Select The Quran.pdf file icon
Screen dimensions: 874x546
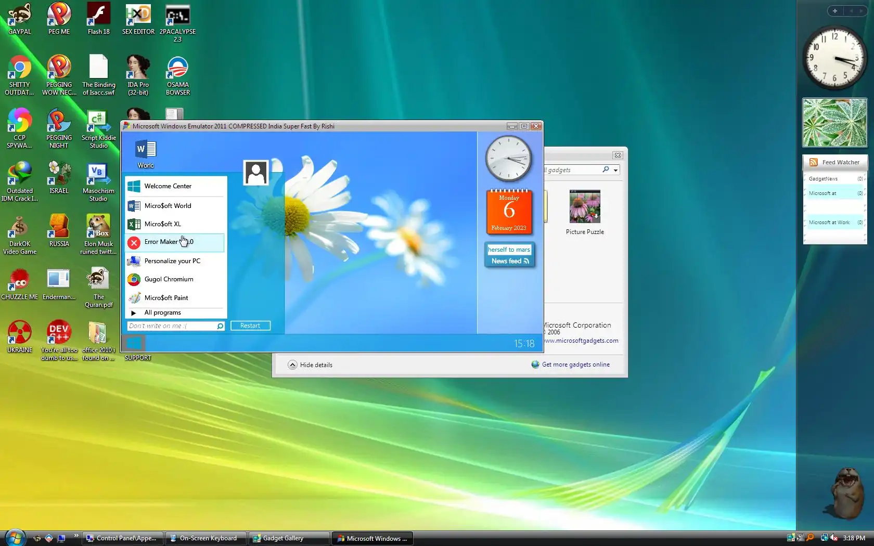[98, 288]
